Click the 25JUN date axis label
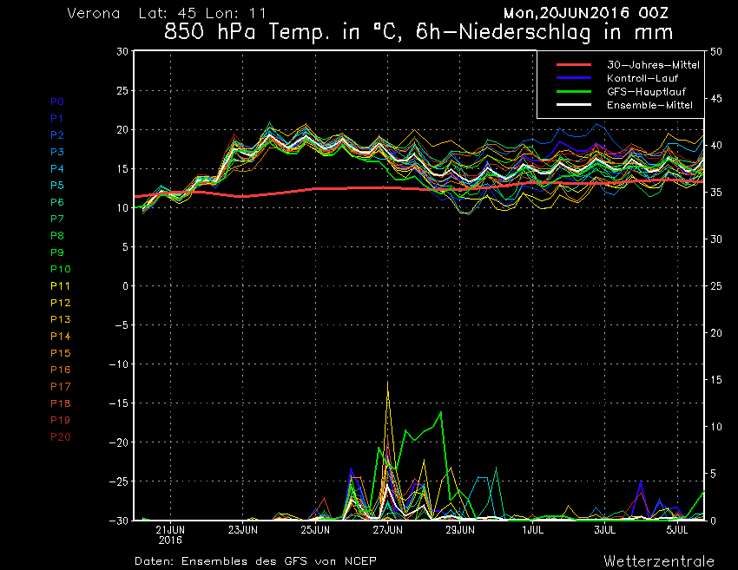Image resolution: width=738 pixels, height=570 pixels. pos(315,530)
